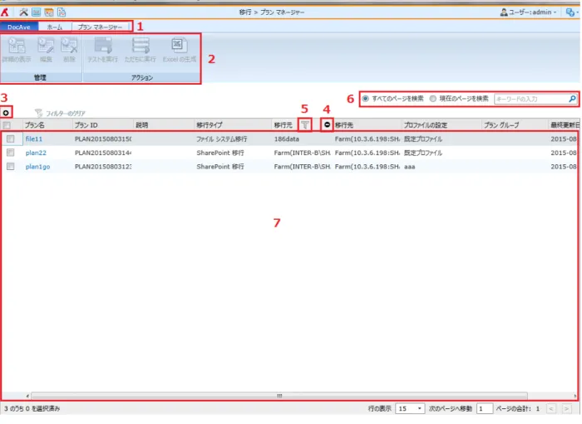582x424 pixels.
Task: Switch to the DocAve tab
Action: (19, 27)
